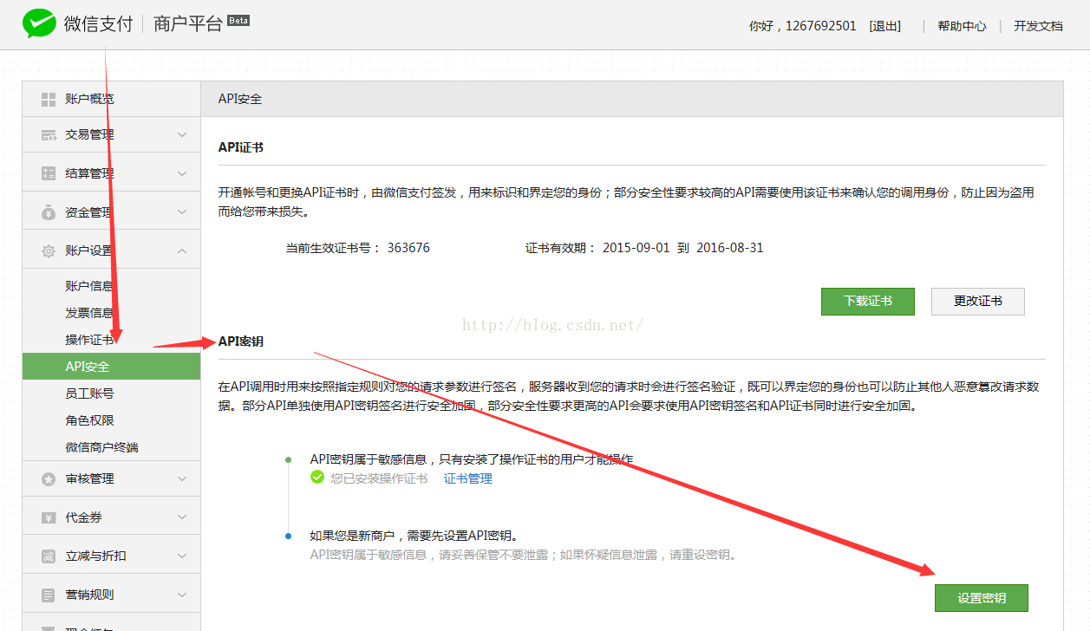This screenshot has width=1090, height=631.
Task: Click the Beta badge next to 商户平台
Action: point(238,20)
